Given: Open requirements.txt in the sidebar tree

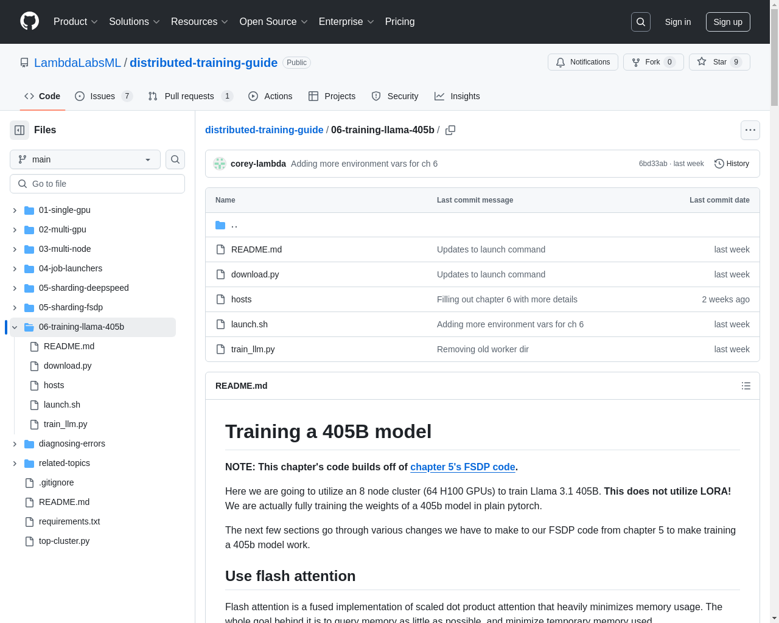Looking at the screenshot, I should [69, 521].
